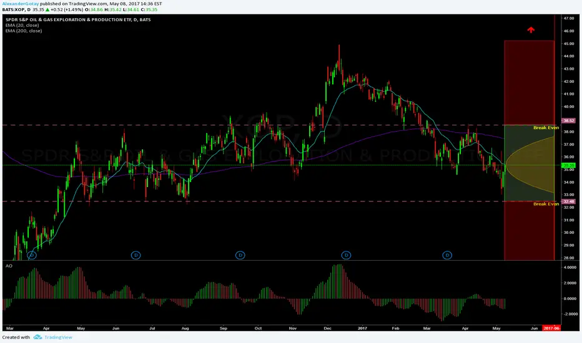Viewport: 582px width, 343px height.
Task: Click the '4.0000' value on the AO scale
Action: 570,268
